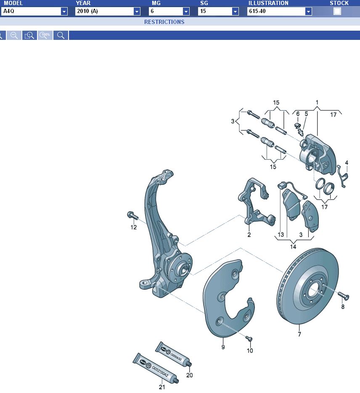Click the G000650 grease tube, item 20
This screenshot has width=360, height=393.
[173, 353]
